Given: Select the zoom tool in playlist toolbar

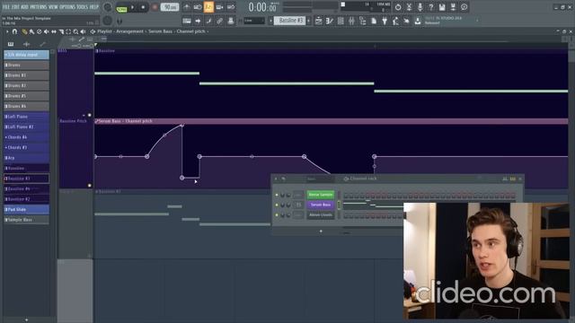Looking at the screenshot, I should tap(75, 32).
